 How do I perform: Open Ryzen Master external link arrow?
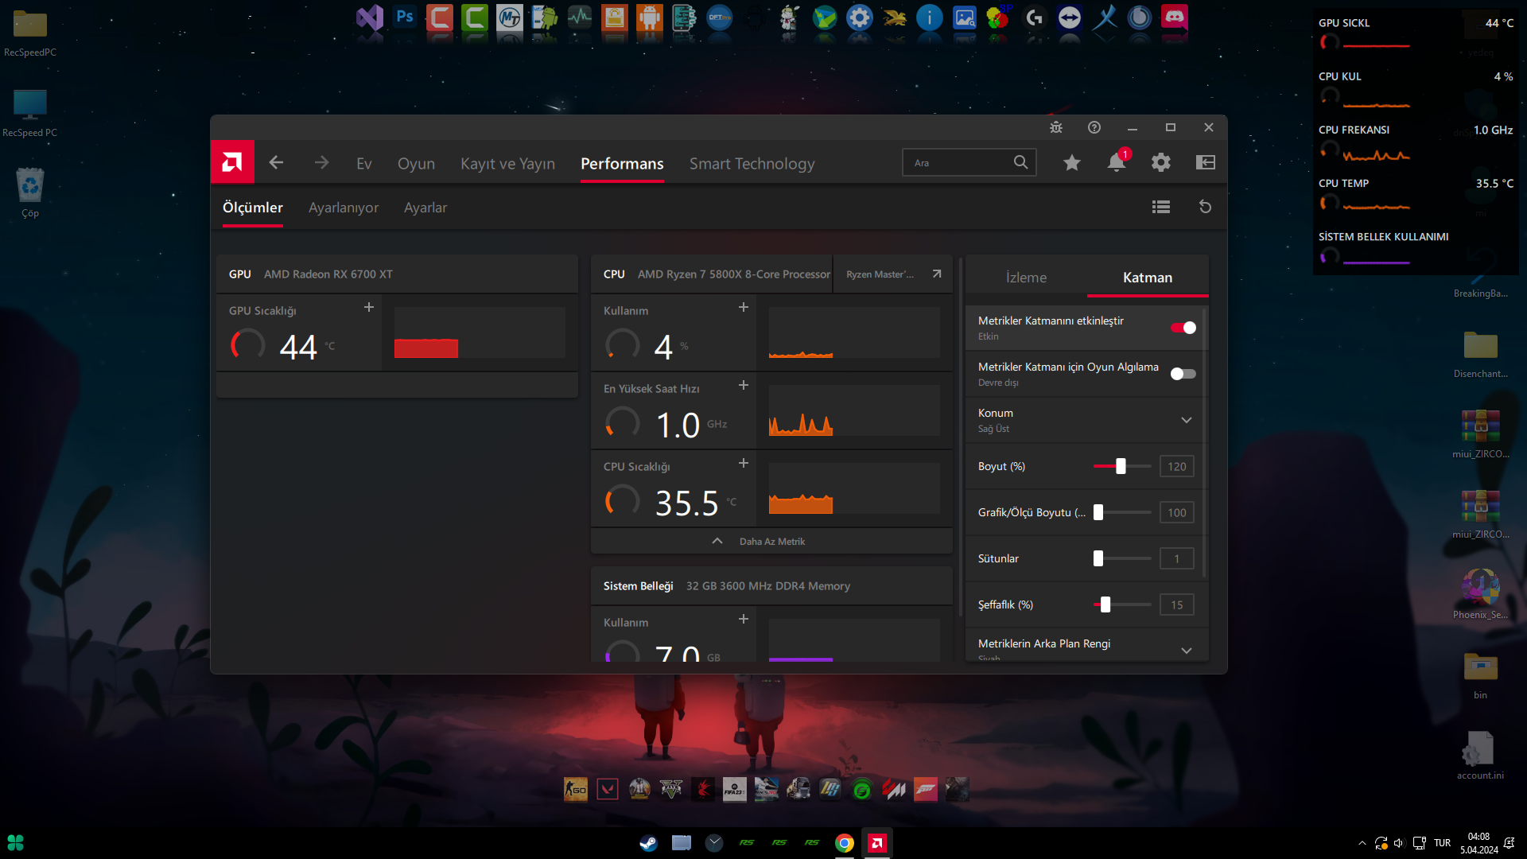click(937, 274)
